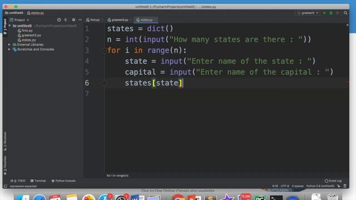Open the Favorites side tab
This screenshot has height=200, width=356.
coord(5,166)
